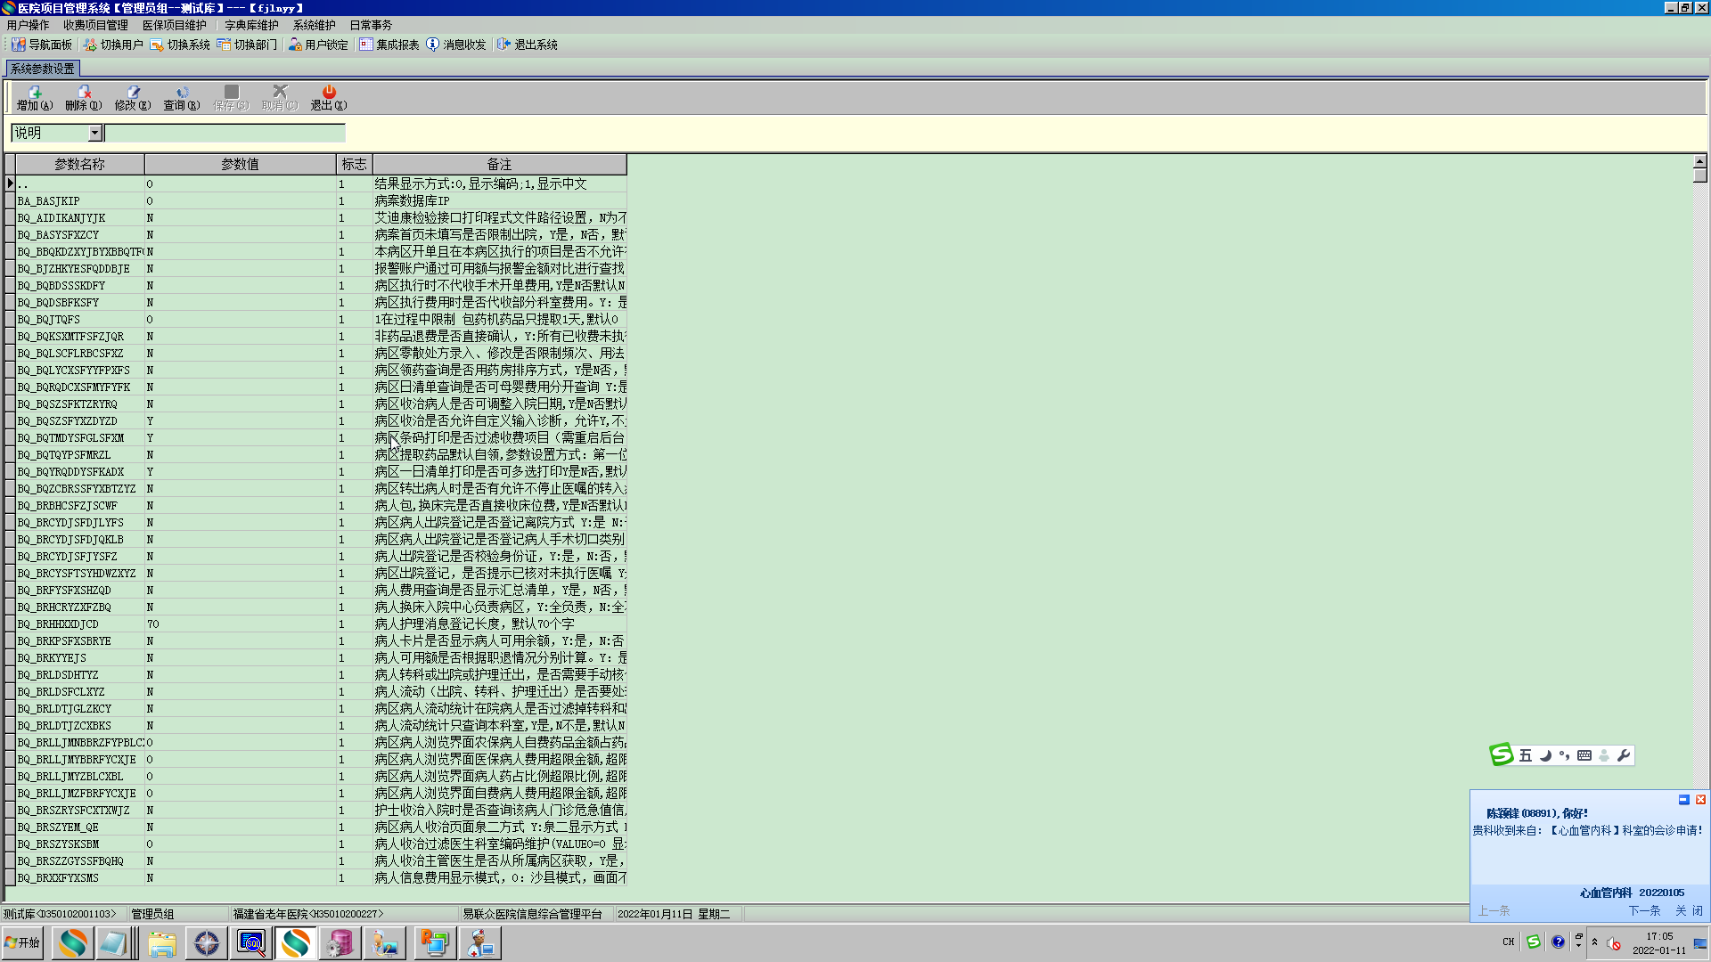Click 退出系统 in top toolbar
Viewport: 1711px width, 962px height.
click(x=528, y=45)
